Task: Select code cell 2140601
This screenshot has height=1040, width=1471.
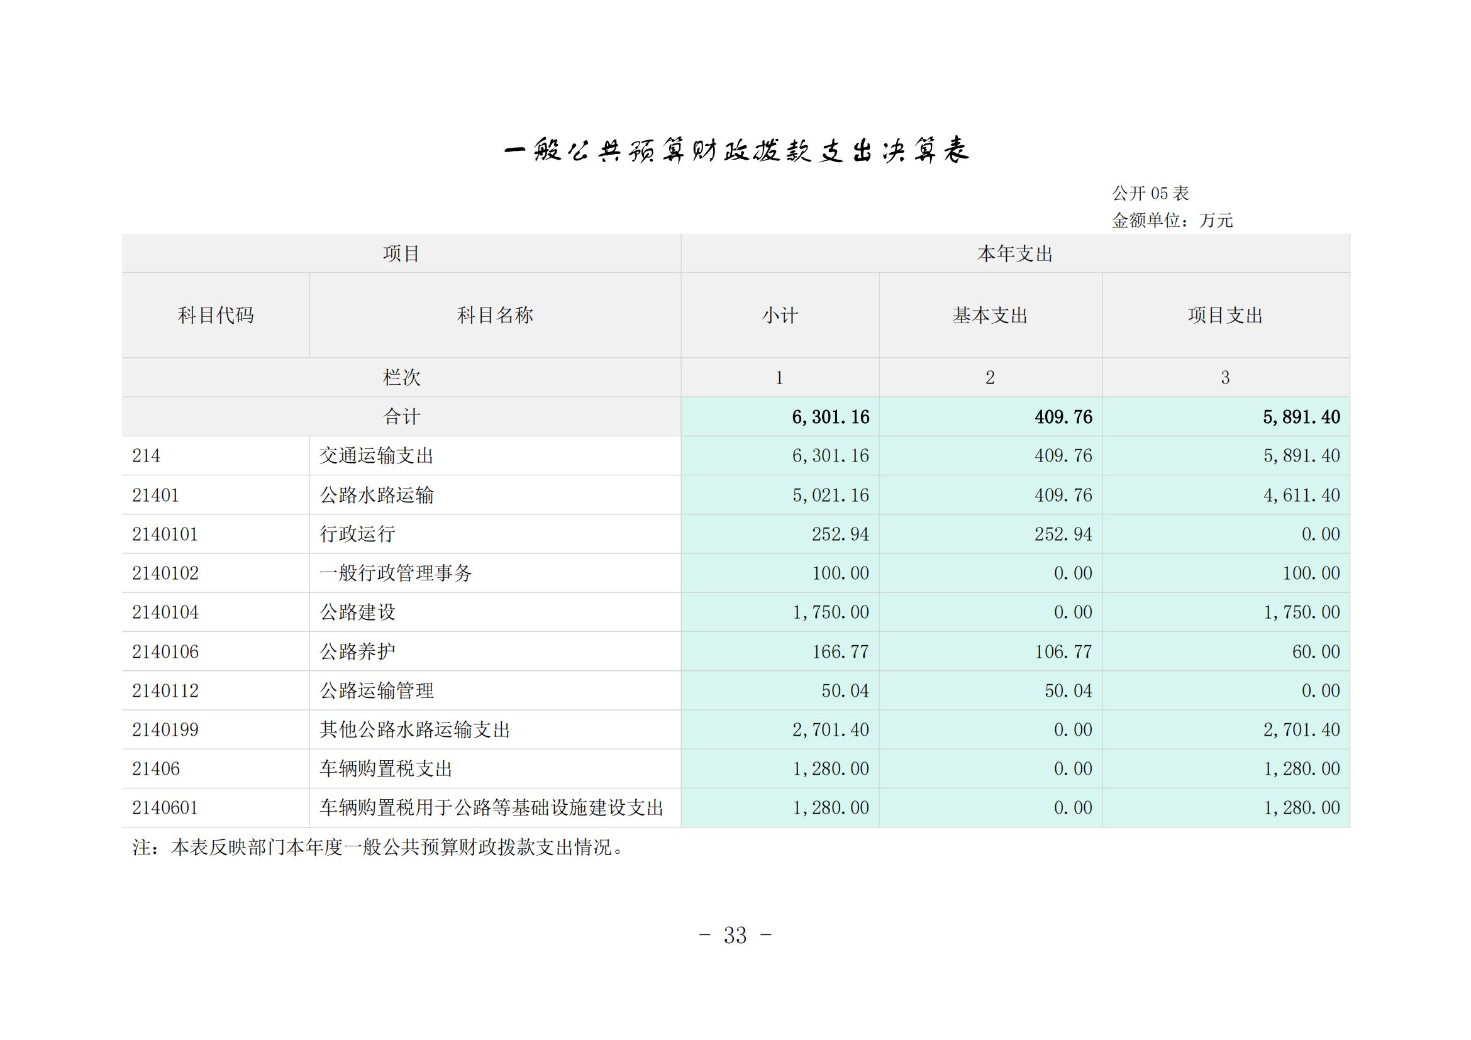Action: pos(216,807)
